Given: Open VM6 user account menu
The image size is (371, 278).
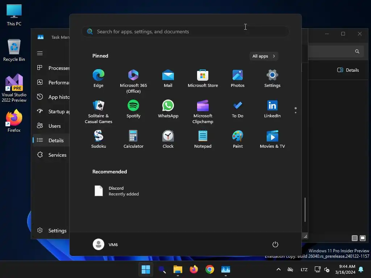Looking at the screenshot, I should [105, 244].
